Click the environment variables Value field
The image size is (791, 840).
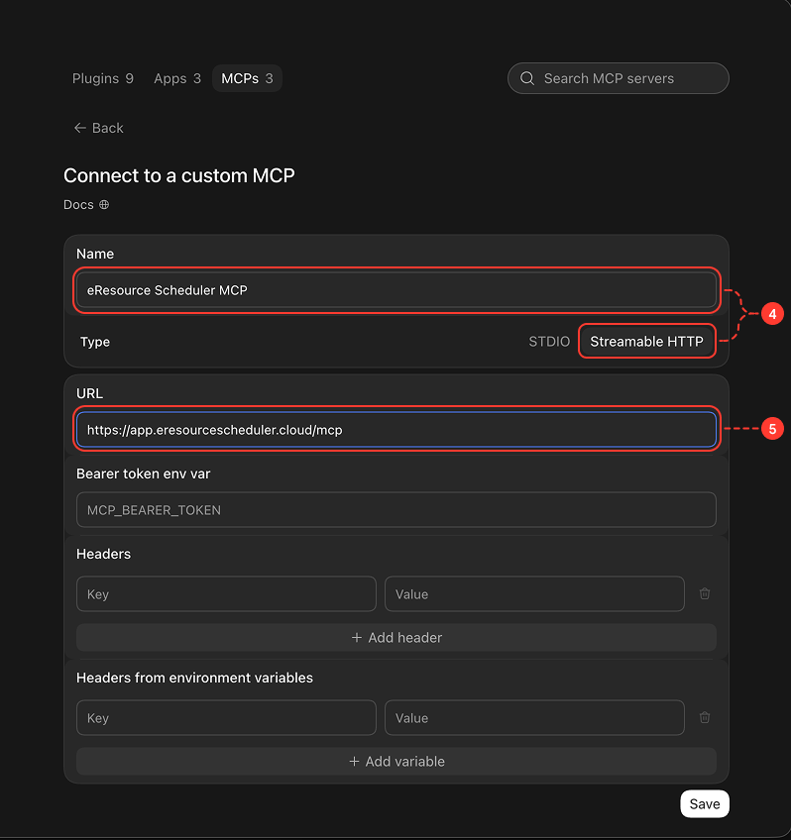pos(534,717)
